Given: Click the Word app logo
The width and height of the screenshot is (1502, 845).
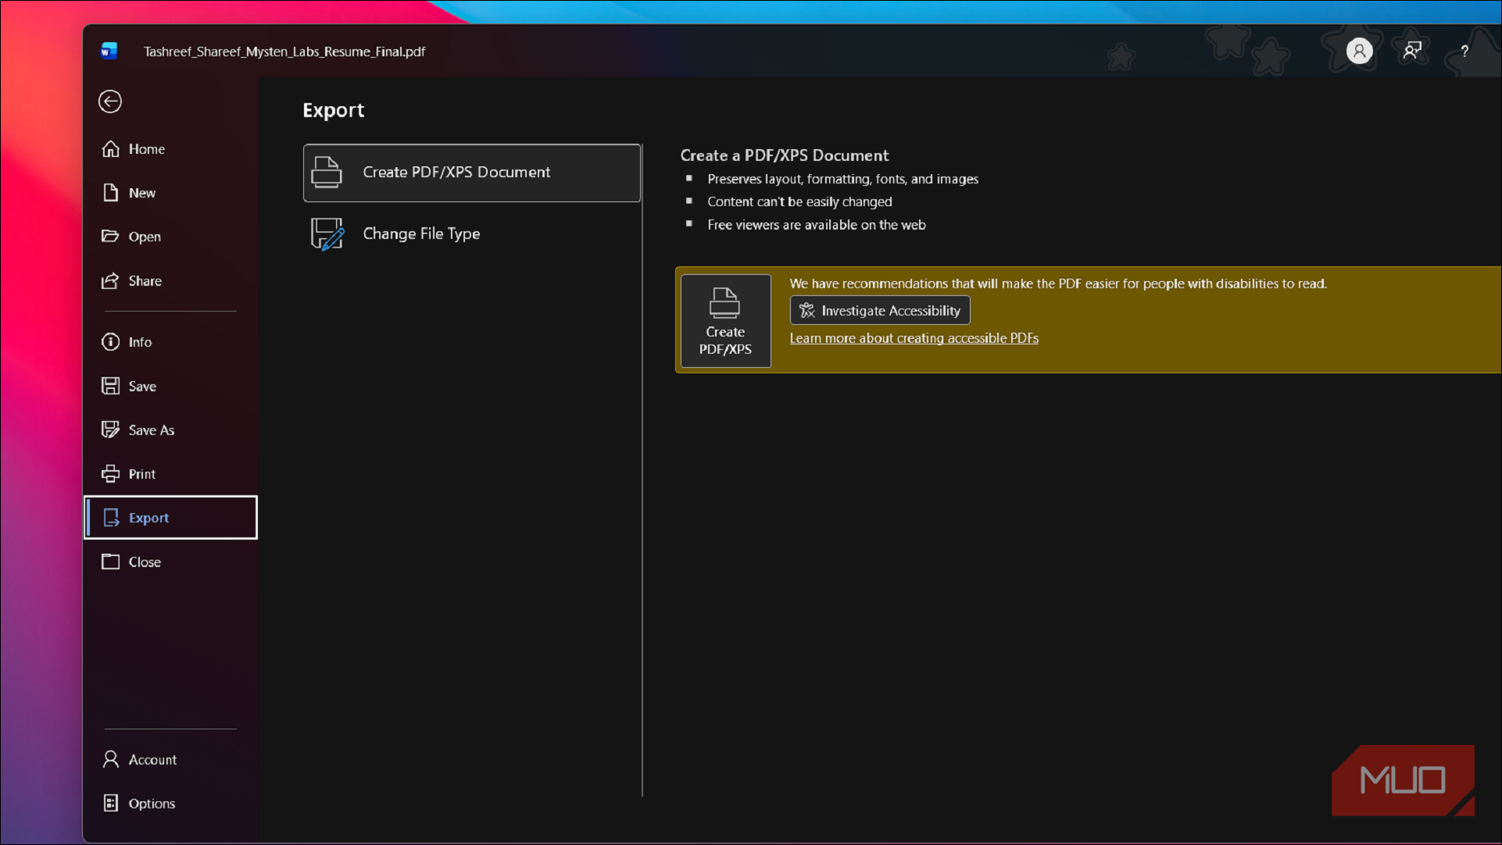Looking at the screenshot, I should [x=109, y=51].
